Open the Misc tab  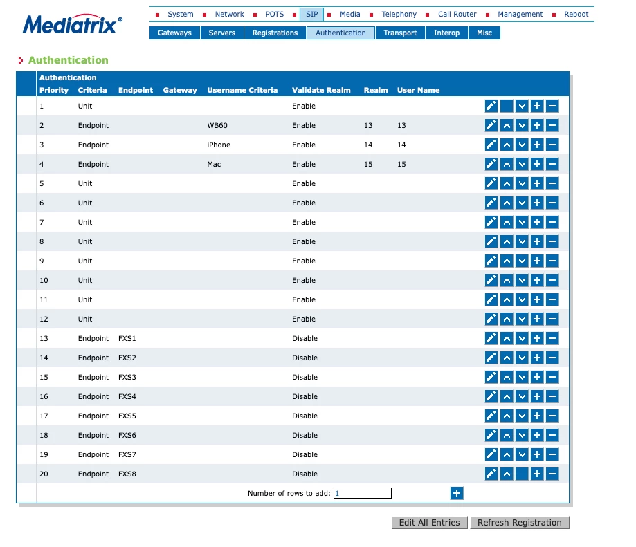[484, 33]
